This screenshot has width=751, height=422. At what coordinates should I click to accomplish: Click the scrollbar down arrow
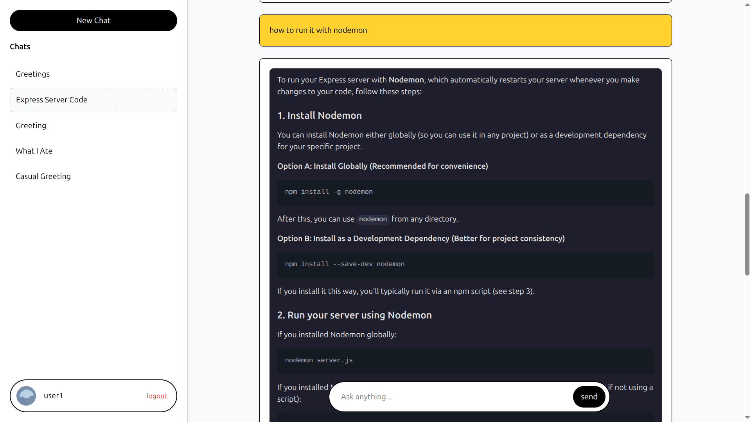[747, 417]
